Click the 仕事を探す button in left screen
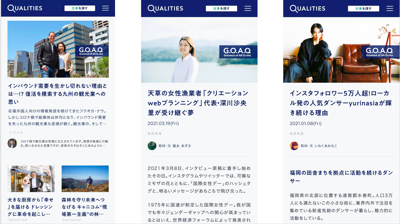Screen dimensions: 400x224 (80, 8)
